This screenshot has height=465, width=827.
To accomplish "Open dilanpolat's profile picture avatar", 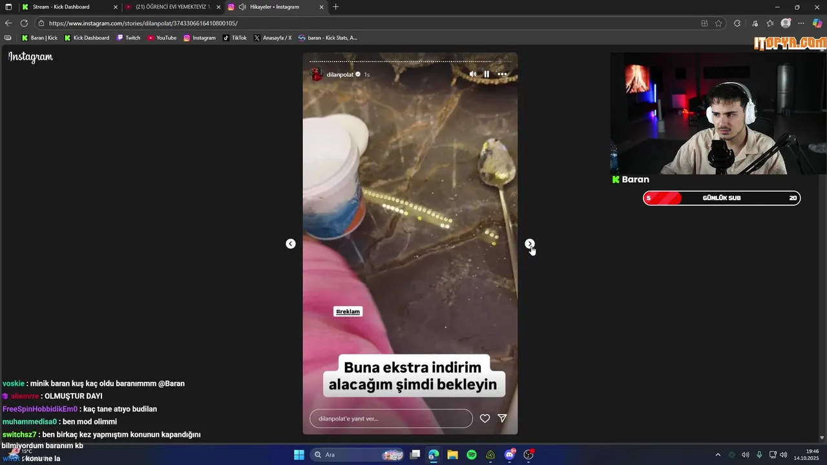I will (317, 74).
